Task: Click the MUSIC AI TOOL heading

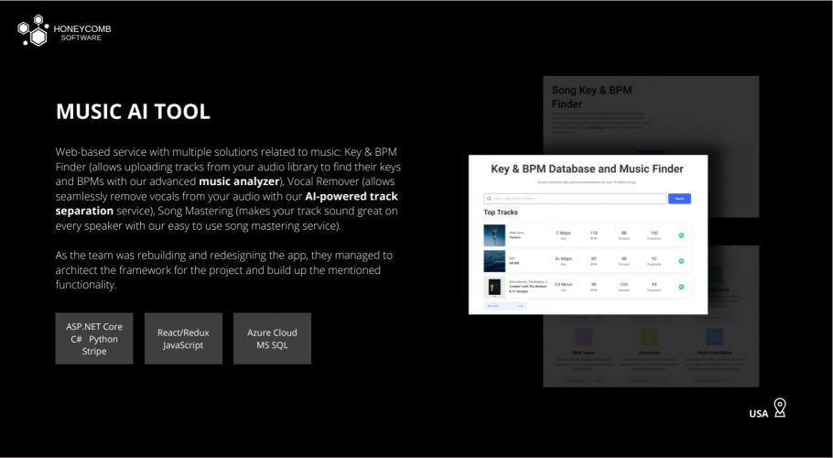Action: (x=134, y=112)
